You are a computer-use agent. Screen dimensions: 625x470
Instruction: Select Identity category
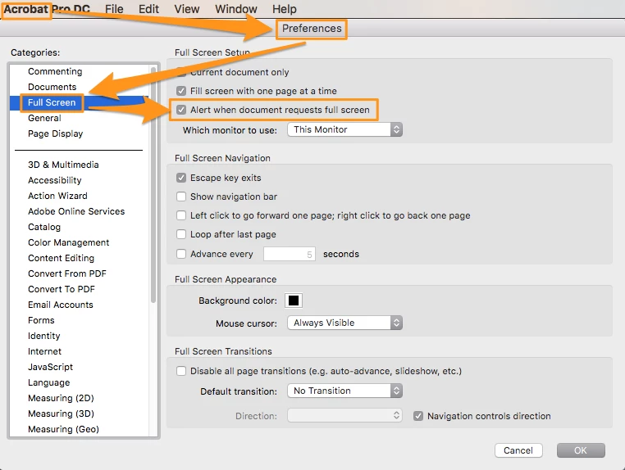(x=43, y=336)
